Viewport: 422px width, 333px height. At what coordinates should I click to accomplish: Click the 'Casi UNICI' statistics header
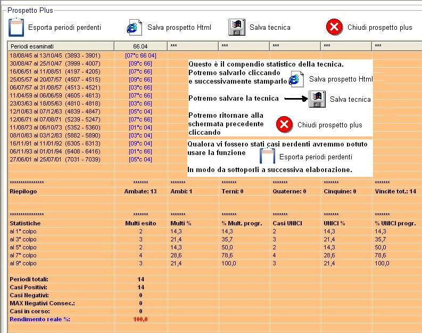click(287, 223)
